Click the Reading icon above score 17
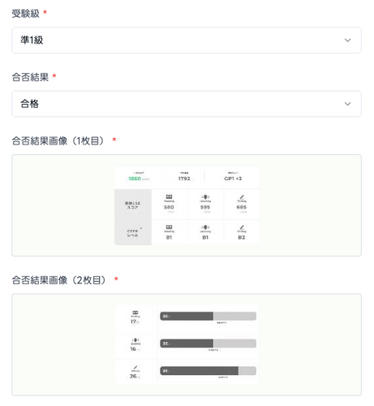 point(135,313)
